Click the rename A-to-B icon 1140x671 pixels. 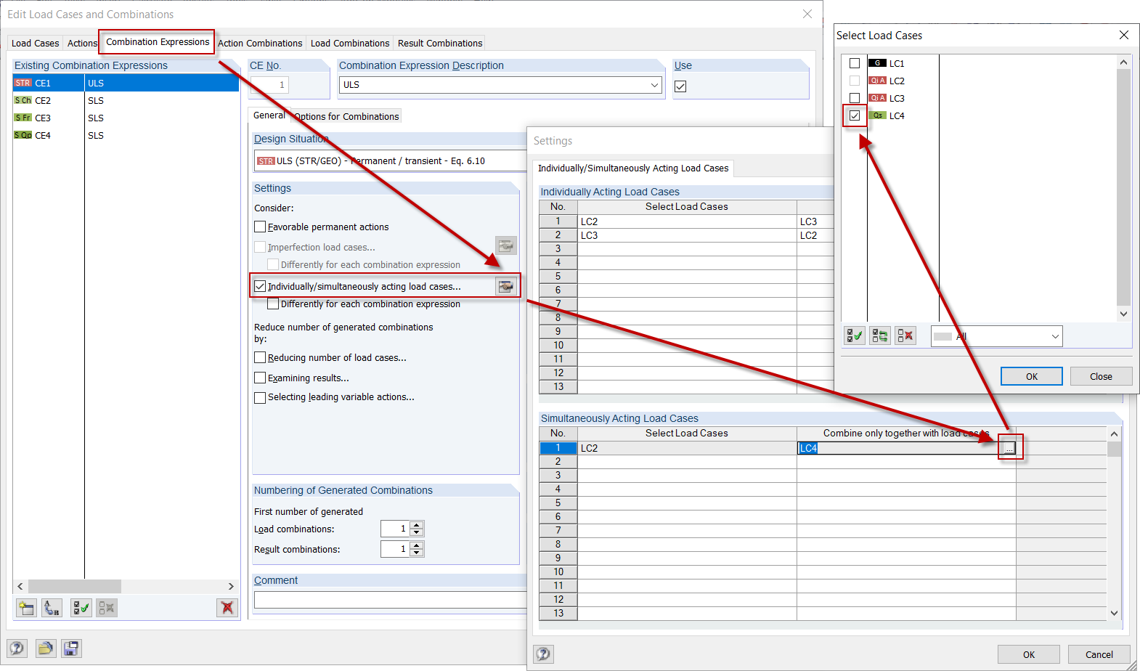pos(52,608)
